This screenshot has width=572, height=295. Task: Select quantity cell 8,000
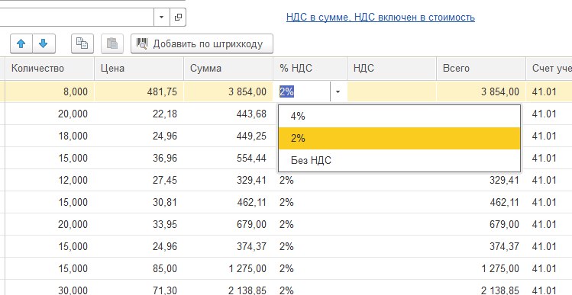coord(50,91)
